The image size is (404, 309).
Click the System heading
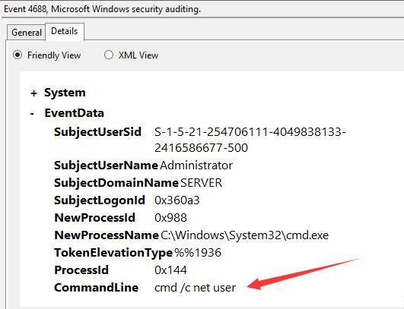pos(65,93)
